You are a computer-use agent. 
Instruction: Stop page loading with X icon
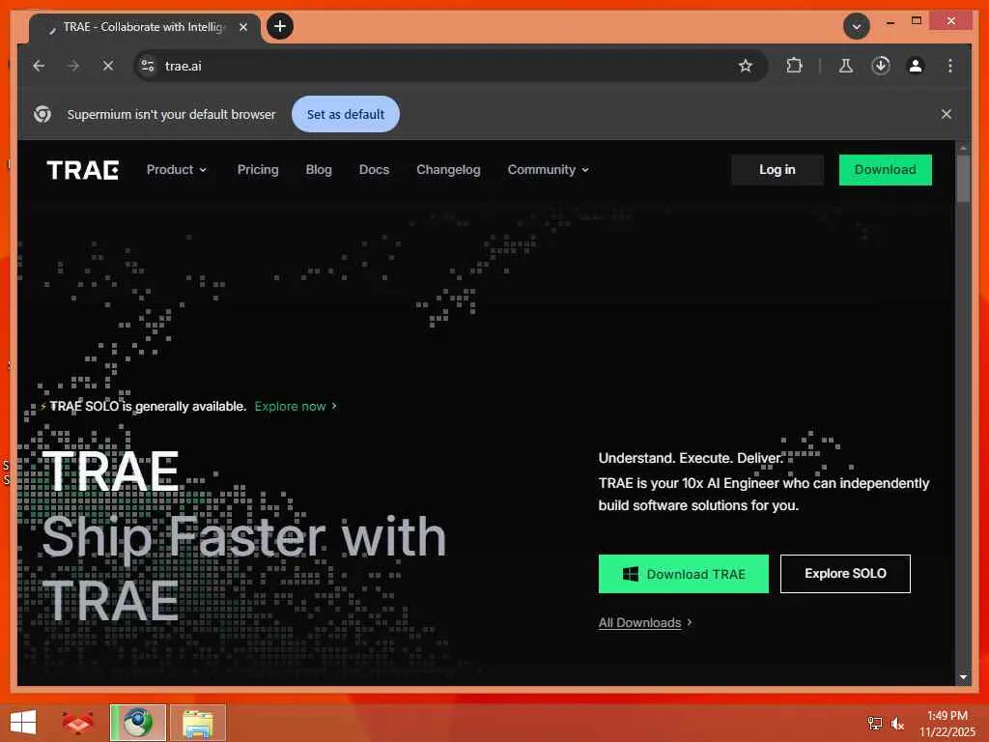108,66
